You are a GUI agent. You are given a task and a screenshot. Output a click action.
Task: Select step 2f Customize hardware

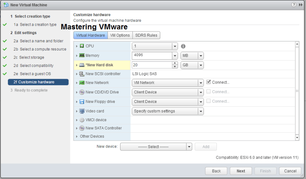pos(38,82)
